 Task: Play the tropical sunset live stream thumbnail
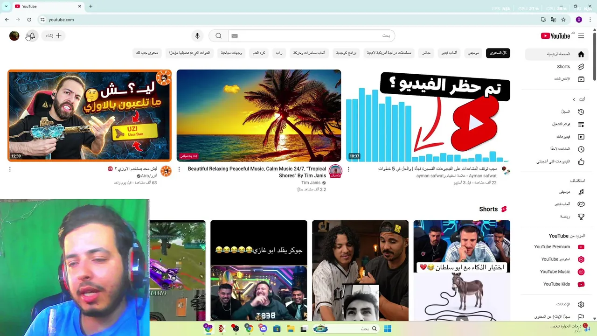tap(259, 116)
